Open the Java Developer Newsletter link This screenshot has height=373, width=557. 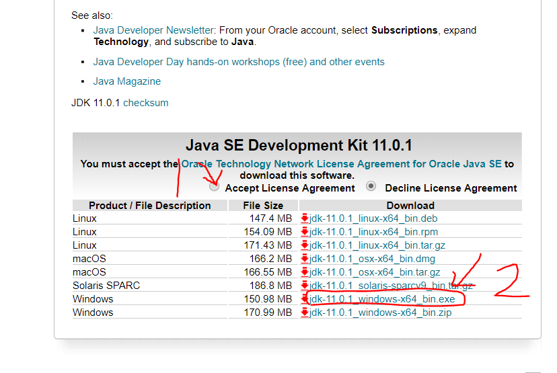(153, 30)
